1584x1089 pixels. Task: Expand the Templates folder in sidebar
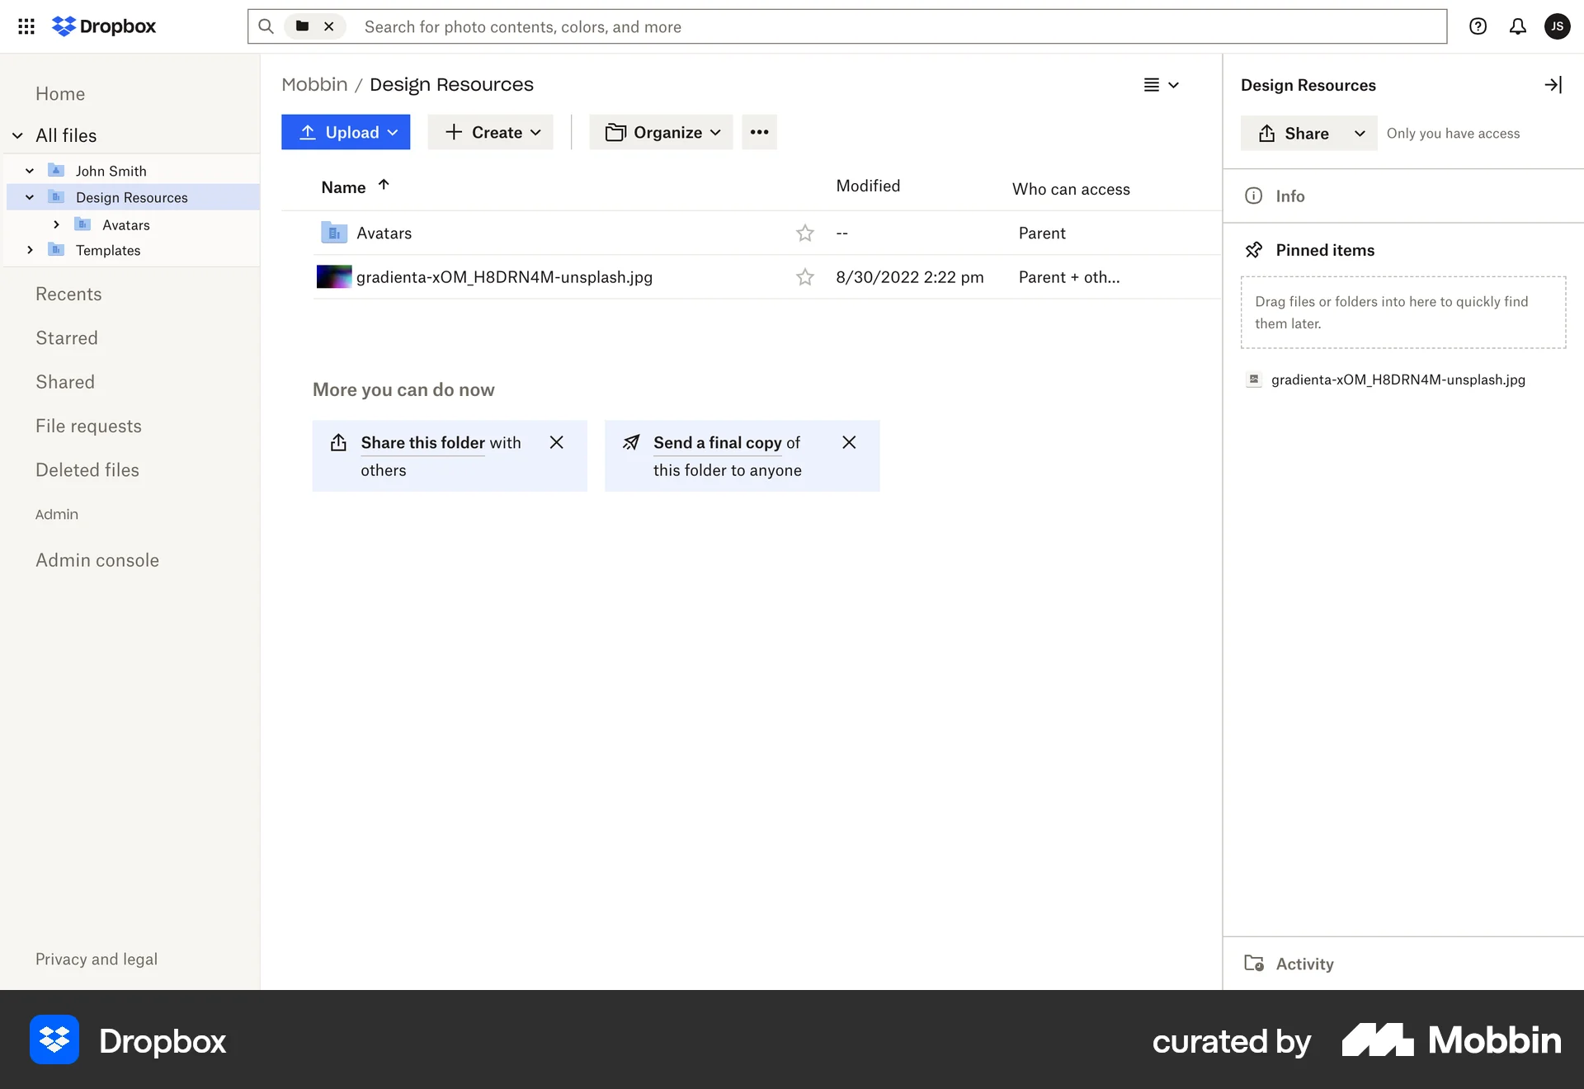pyautogui.click(x=31, y=250)
